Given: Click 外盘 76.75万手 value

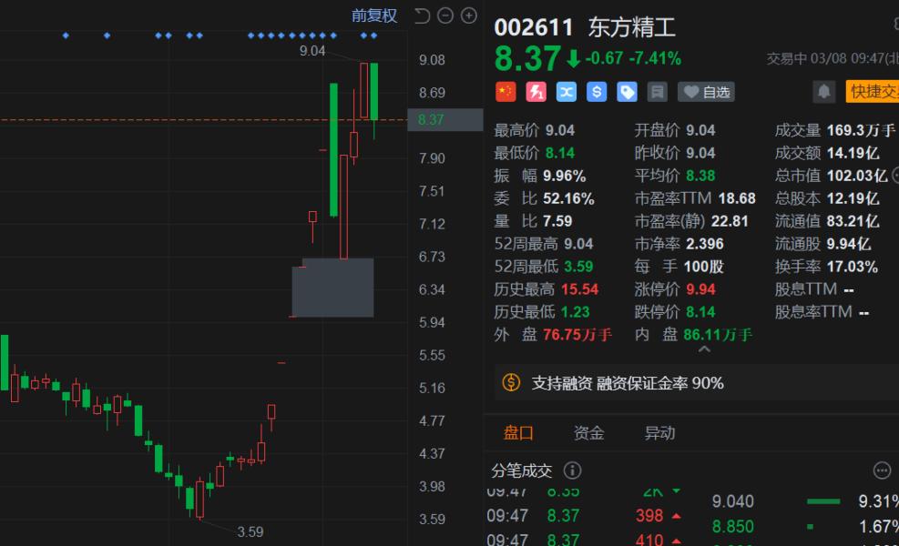Looking at the screenshot, I should (x=577, y=335).
